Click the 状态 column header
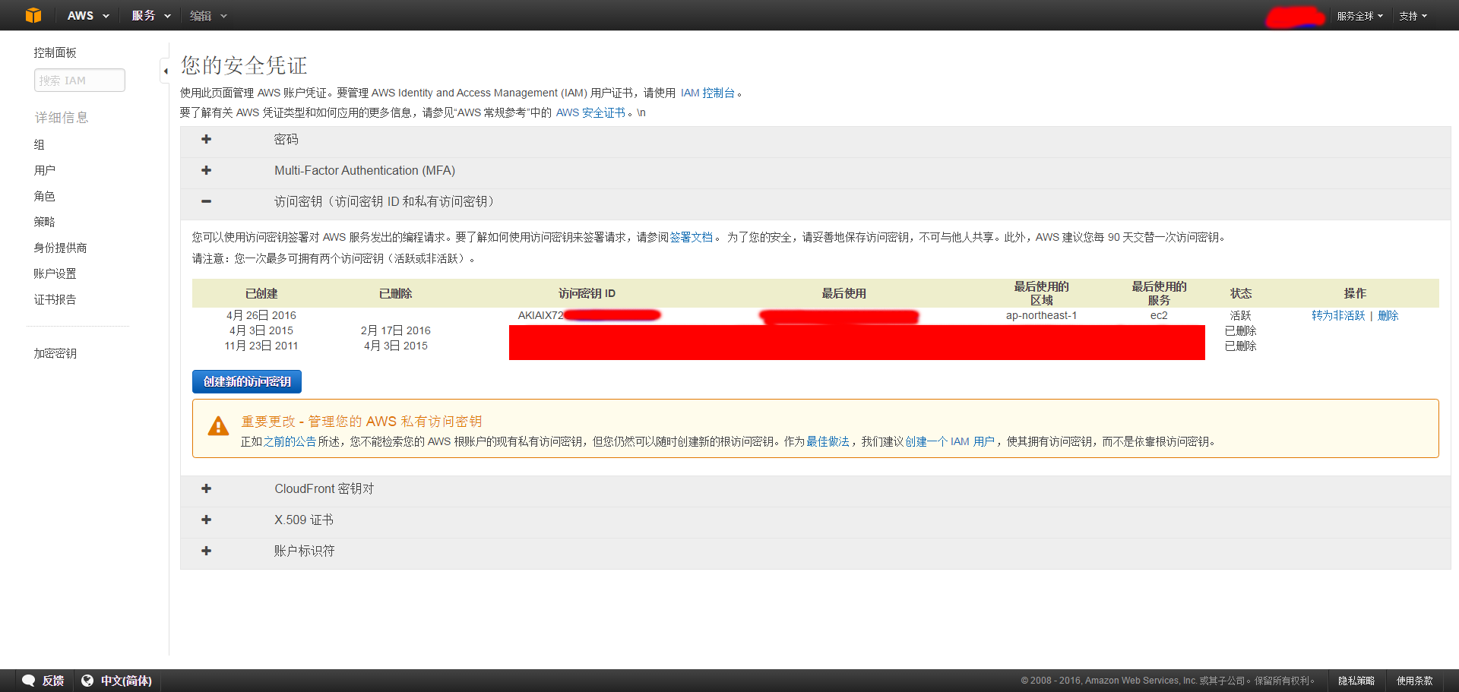The height and width of the screenshot is (692, 1459). click(x=1241, y=293)
